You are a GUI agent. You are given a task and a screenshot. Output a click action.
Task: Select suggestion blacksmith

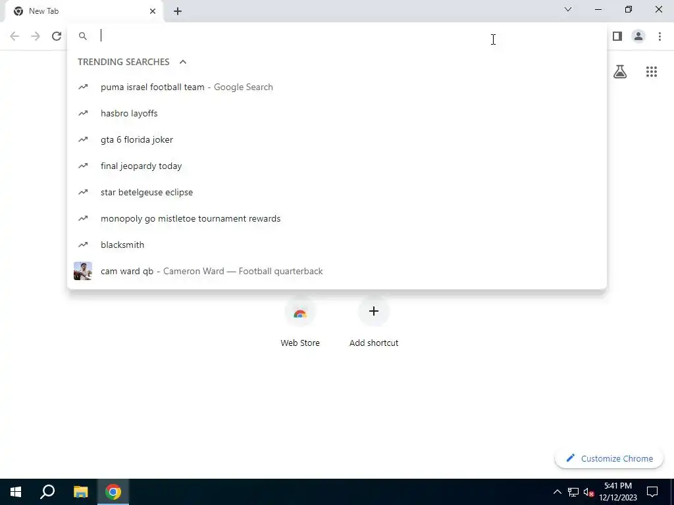pyautogui.click(x=337, y=245)
